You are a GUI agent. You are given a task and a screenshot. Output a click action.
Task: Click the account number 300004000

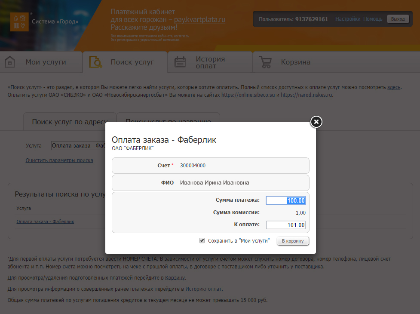pos(193,166)
